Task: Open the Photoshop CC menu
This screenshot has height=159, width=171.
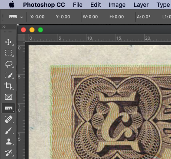Action: (x=44, y=5)
